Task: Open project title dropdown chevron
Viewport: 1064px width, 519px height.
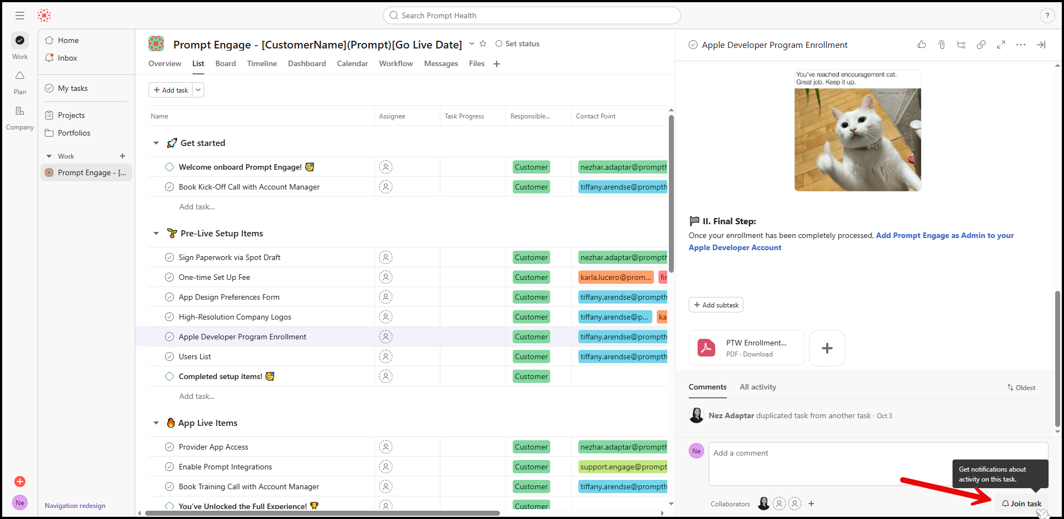Action: [472, 44]
